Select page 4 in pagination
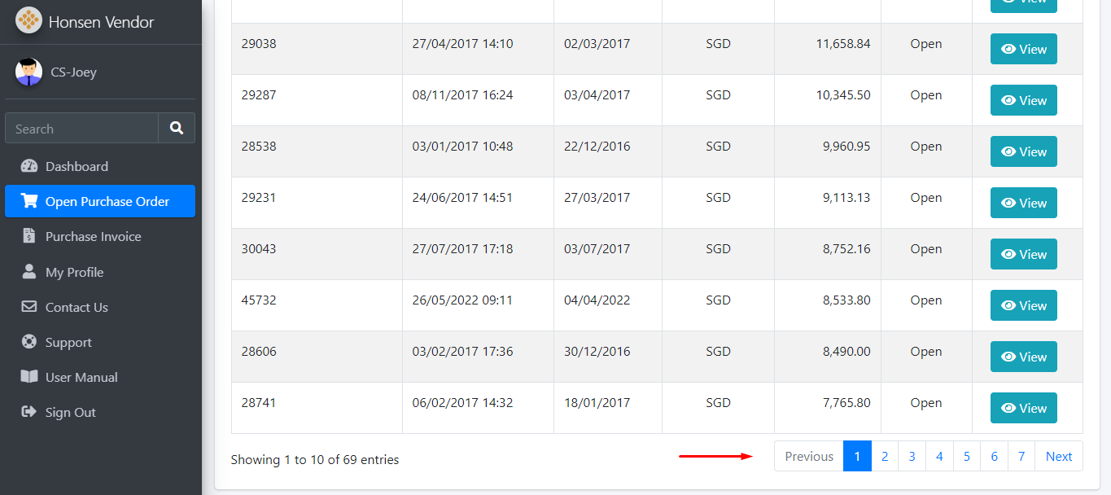Screen dimensions: 1111x495 pyautogui.click(x=939, y=456)
